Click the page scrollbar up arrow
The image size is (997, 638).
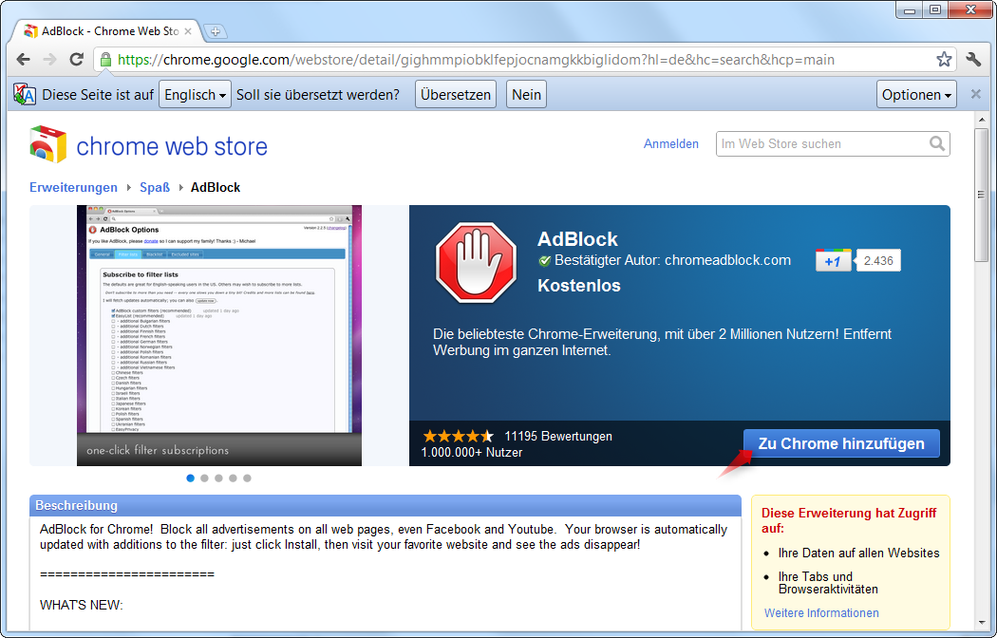pyautogui.click(x=982, y=119)
